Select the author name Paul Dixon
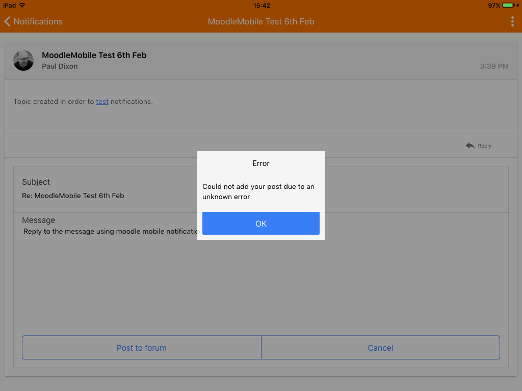Viewport: 522px width, 391px height. coord(60,66)
